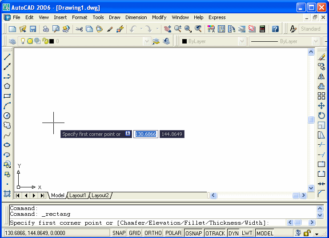This screenshot has height=238, width=329.
Task: Disable OTRACK object snap tracking
Action: 215,233
